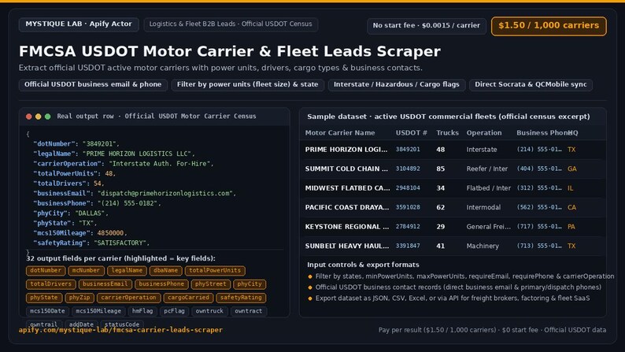Click the owntruck field tag
The width and height of the screenshot is (625, 352).
[x=209, y=311]
